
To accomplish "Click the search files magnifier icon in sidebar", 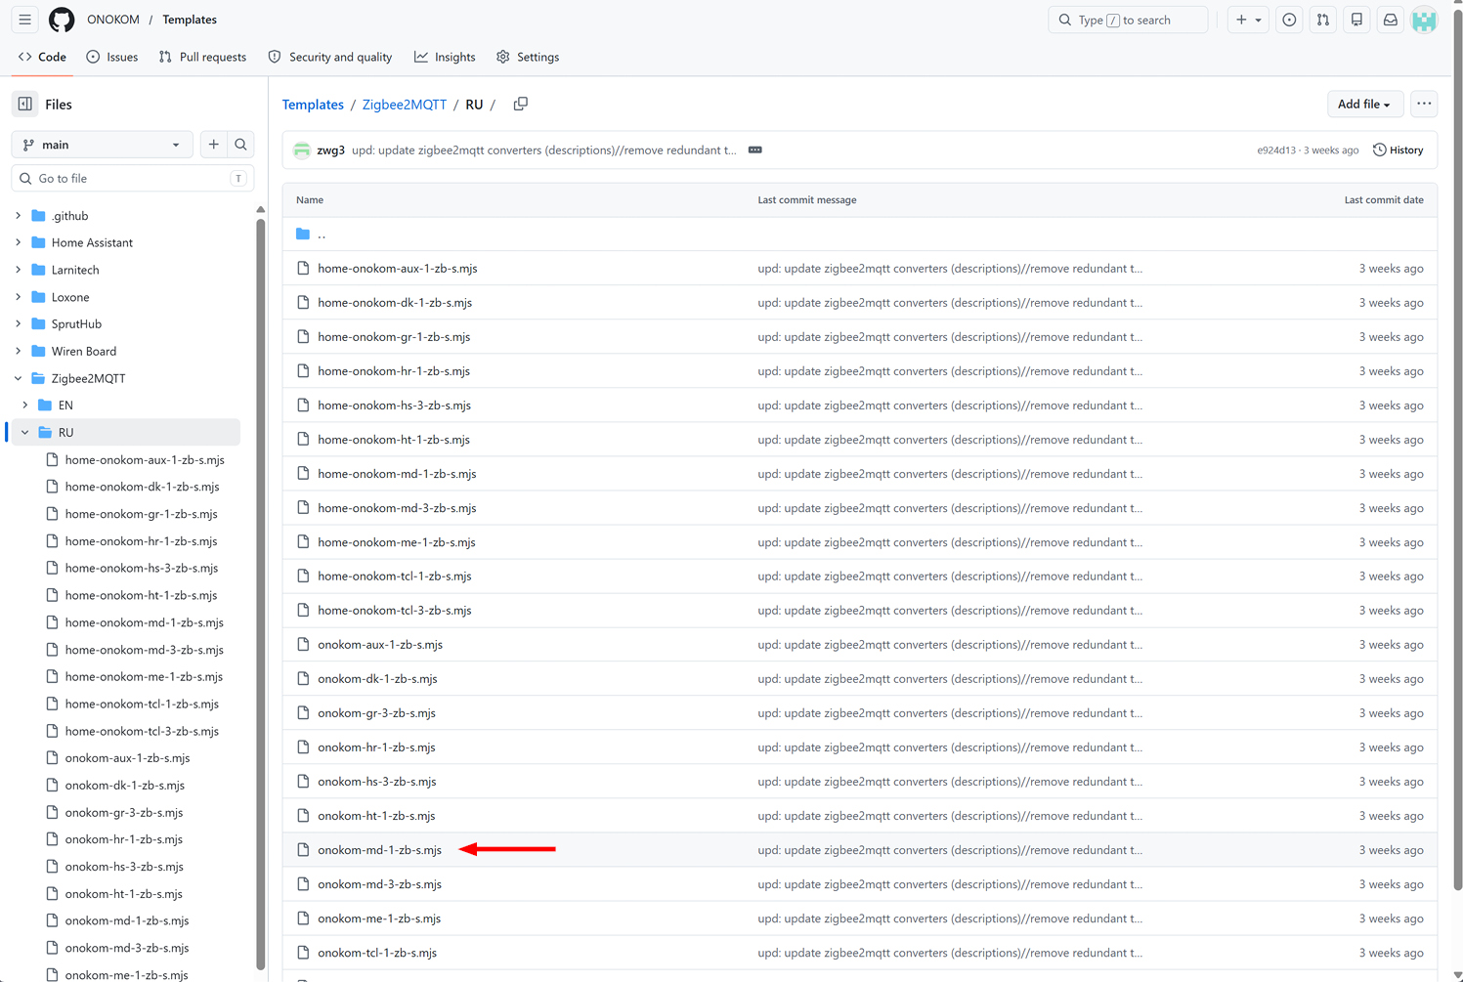I will tap(240, 145).
